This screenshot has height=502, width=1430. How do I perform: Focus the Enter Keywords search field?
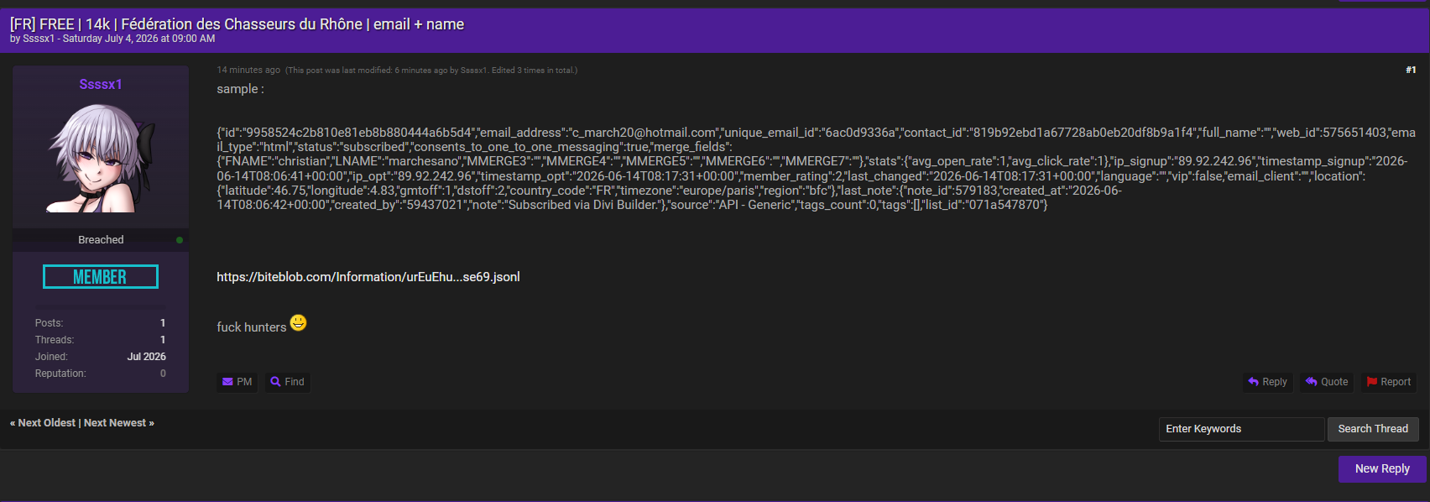coord(1241,429)
